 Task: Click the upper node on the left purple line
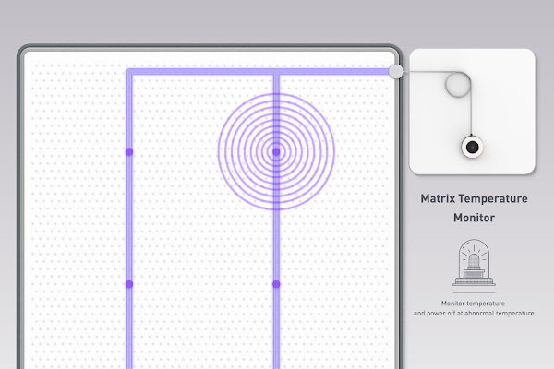[129, 152]
